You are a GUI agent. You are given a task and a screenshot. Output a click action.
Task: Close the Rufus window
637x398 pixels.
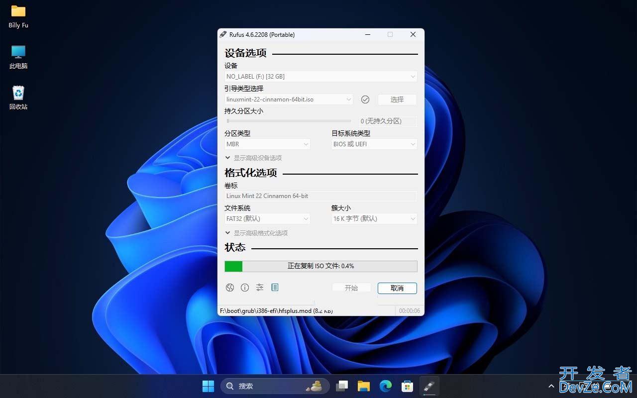click(x=413, y=34)
